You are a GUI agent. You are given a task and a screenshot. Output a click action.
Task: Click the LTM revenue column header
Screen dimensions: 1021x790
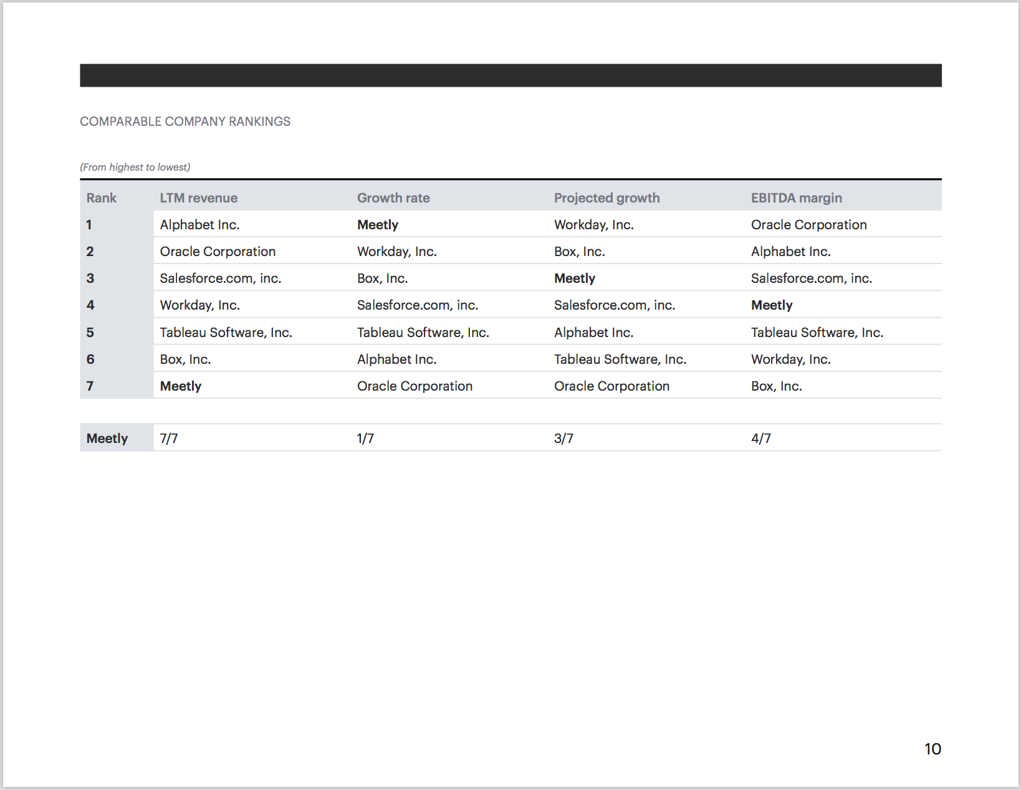(199, 198)
